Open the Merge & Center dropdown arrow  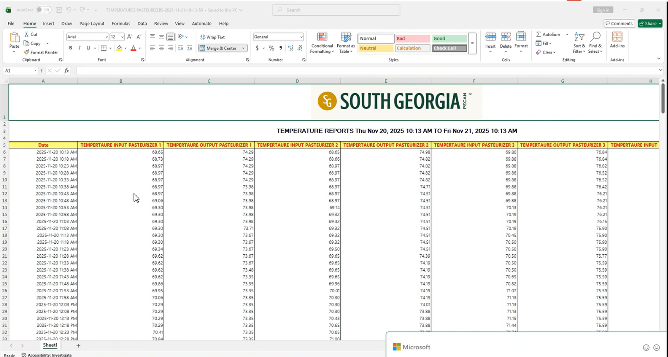pyautogui.click(x=243, y=48)
